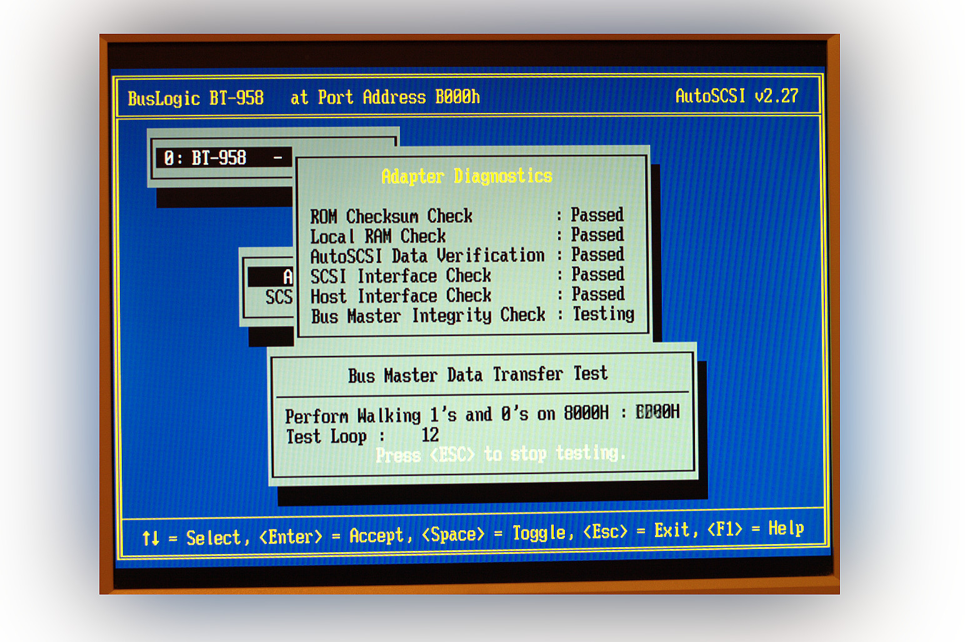The width and height of the screenshot is (965, 642).
Task: Click the Local RAM Check row
Action: click(x=378, y=236)
